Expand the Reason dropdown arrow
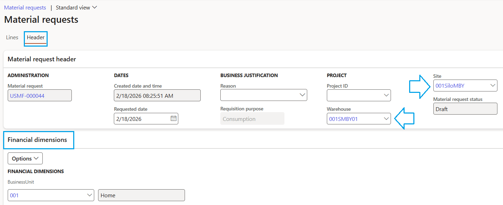Image resolution: width=503 pixels, height=205 pixels. pos(302,95)
